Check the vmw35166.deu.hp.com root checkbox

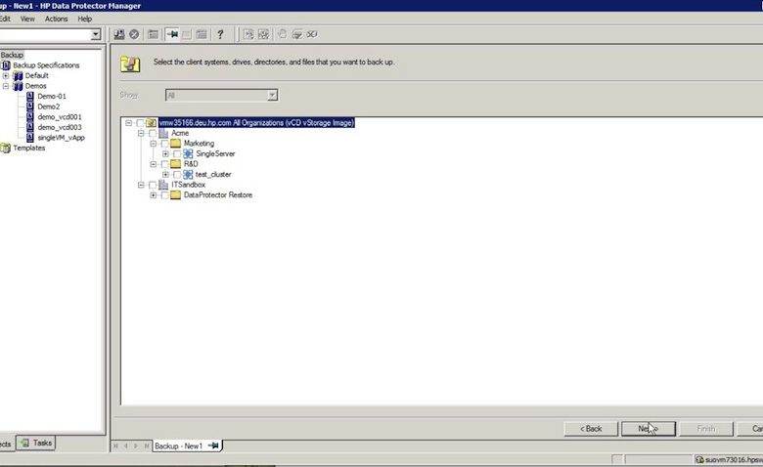tap(140, 123)
